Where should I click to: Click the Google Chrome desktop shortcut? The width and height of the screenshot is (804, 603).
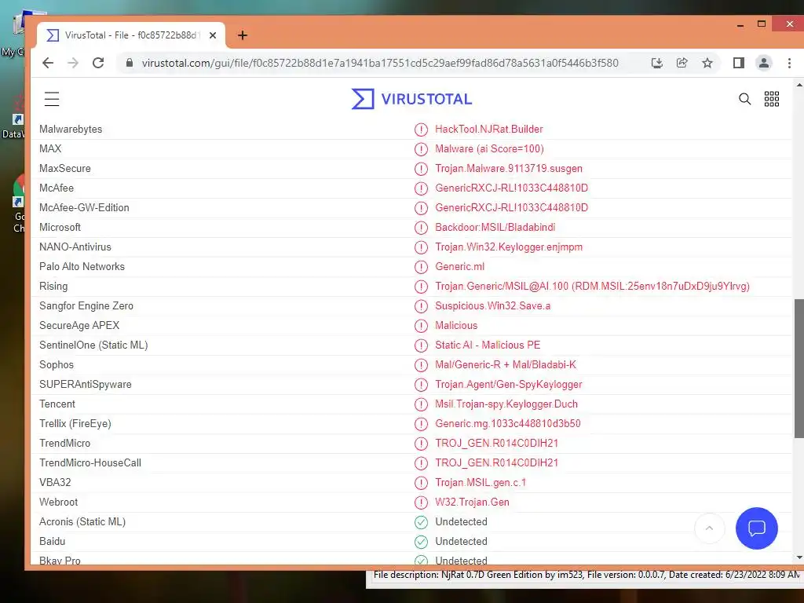pos(19,203)
